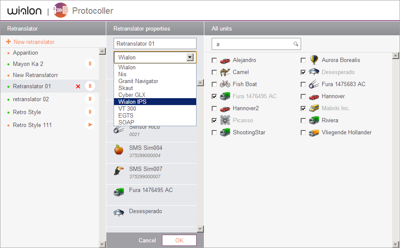Click the green truck icon for ShootingStar
Image resolution: width=400 pixels, height=248 pixels.
click(x=225, y=132)
